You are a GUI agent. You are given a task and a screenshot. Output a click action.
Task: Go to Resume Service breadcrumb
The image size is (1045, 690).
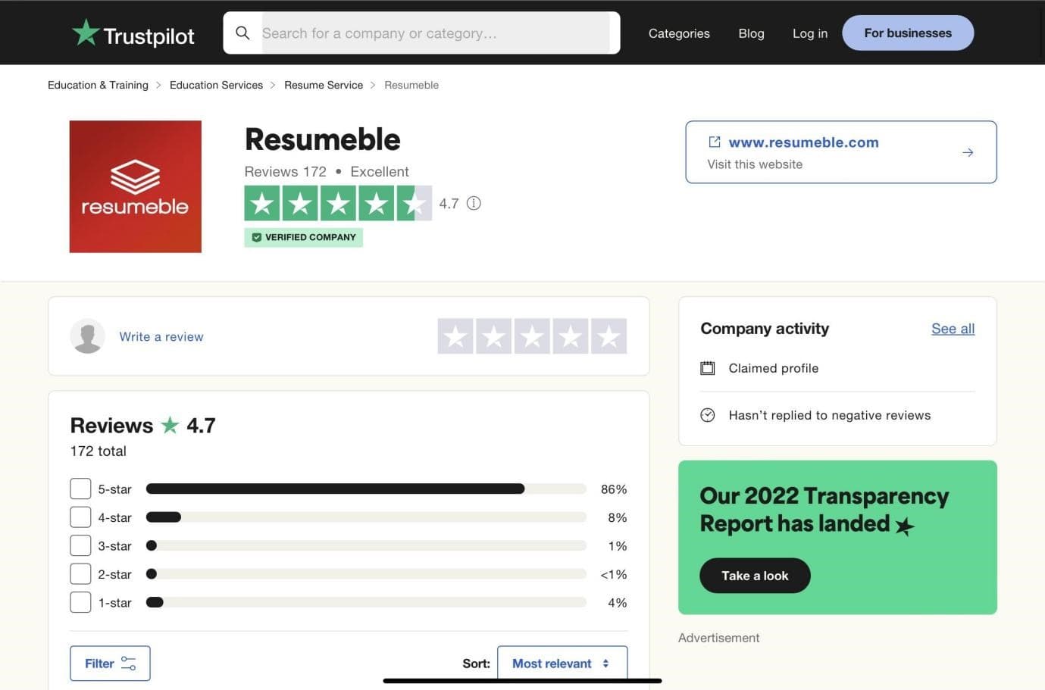click(x=324, y=85)
